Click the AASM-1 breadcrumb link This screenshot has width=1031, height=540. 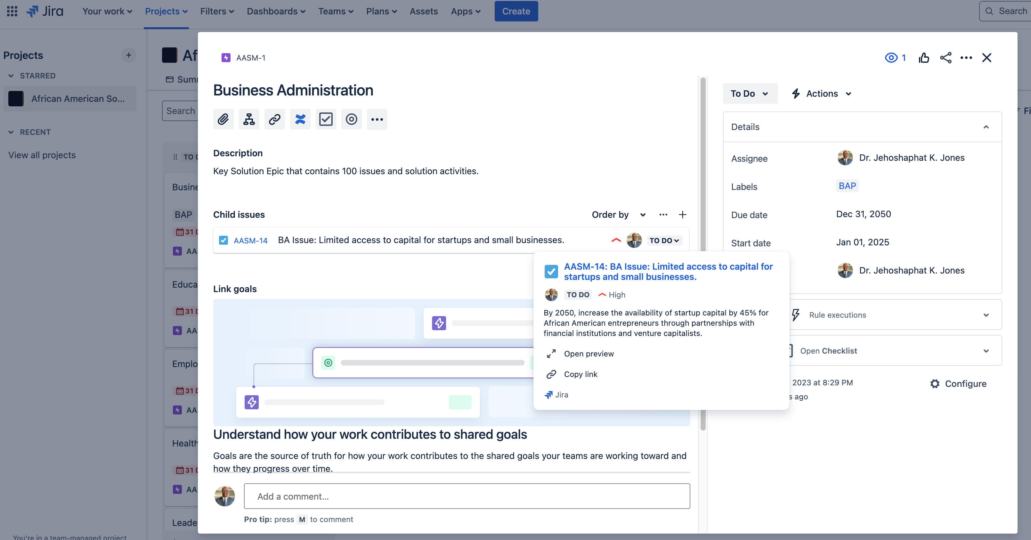250,58
